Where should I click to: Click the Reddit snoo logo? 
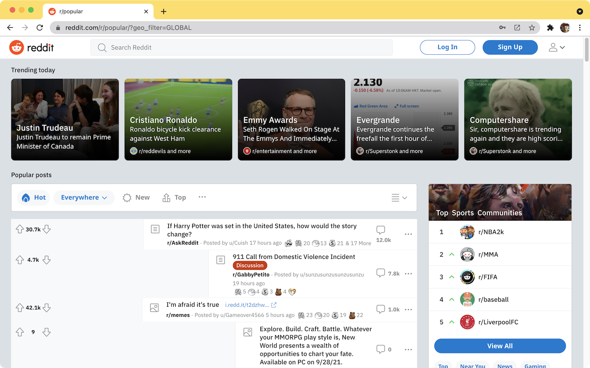click(x=17, y=47)
